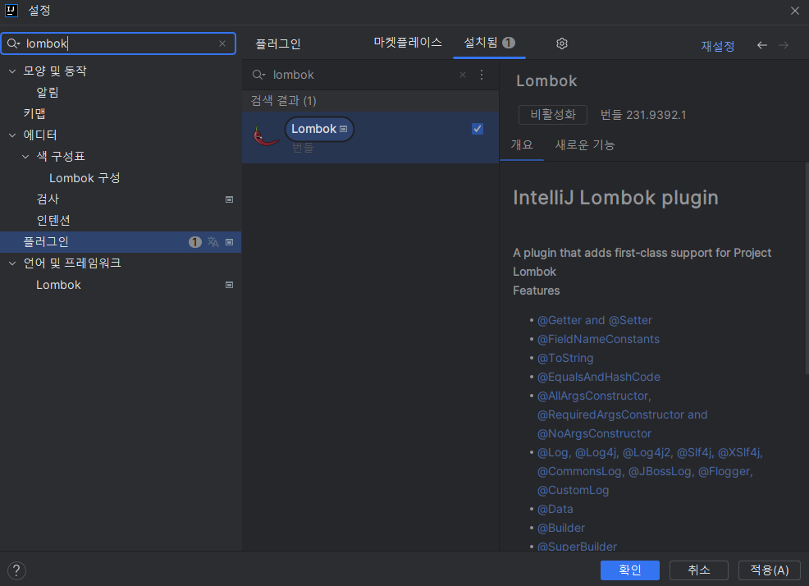Click the 재설정 link
Screen dimensions: 809x586
717,46
